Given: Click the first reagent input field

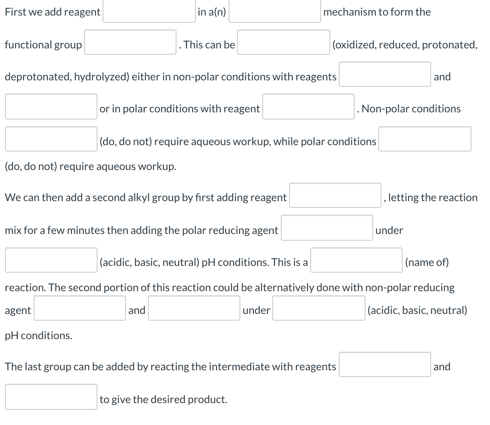Looking at the screenshot, I should point(149,11).
